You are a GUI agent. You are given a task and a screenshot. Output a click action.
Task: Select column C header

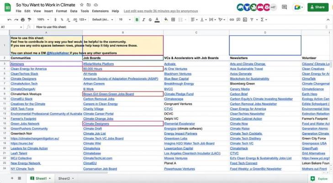click(x=196, y=32)
